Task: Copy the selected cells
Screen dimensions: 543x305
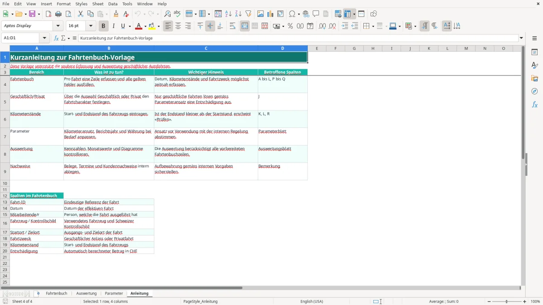Action: click(x=90, y=14)
